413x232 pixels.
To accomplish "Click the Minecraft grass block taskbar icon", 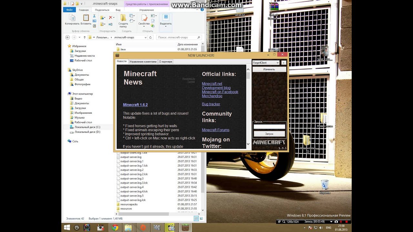I will click(185, 227).
